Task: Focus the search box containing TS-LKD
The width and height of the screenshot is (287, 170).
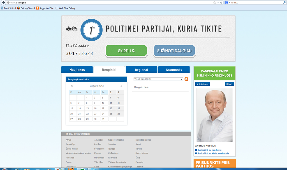Action: click(x=256, y=3)
